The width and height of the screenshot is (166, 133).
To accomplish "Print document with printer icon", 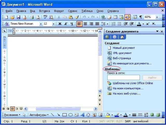I will coord(32,17).
